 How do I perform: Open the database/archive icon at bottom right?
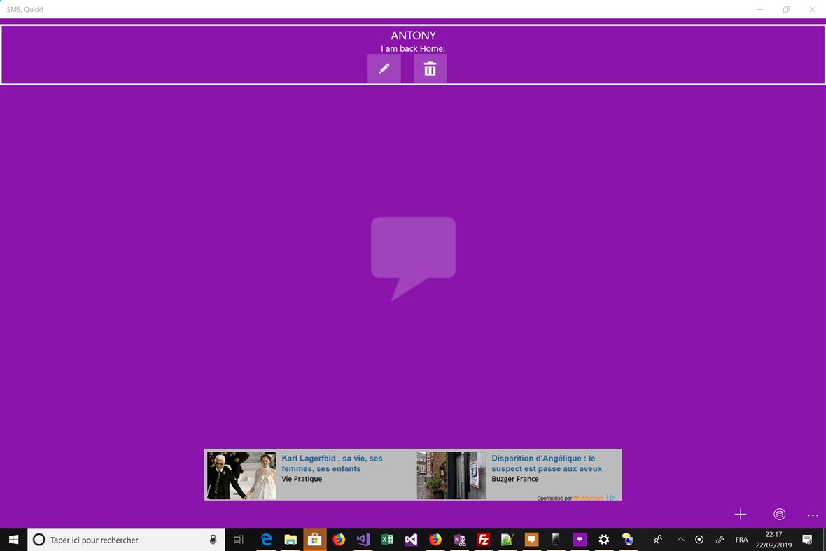779,514
